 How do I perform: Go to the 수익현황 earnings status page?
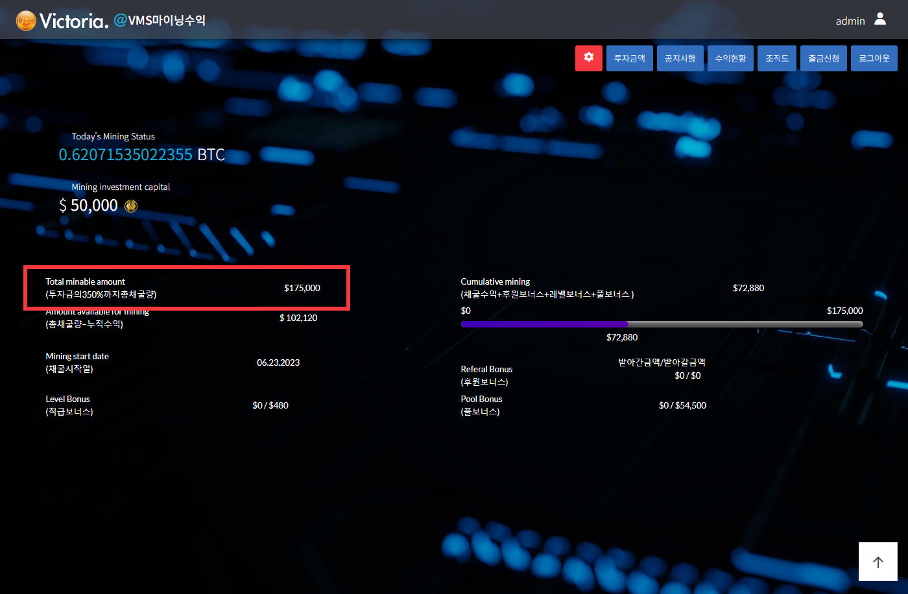click(x=730, y=58)
